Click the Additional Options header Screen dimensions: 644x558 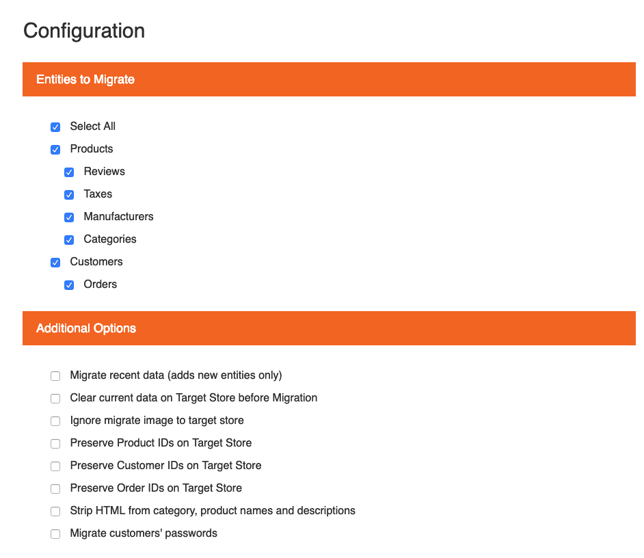pos(86,328)
